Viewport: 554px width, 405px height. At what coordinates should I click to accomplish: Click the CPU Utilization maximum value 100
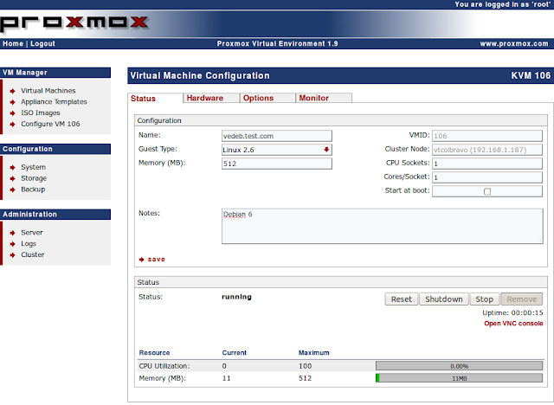[306, 366]
